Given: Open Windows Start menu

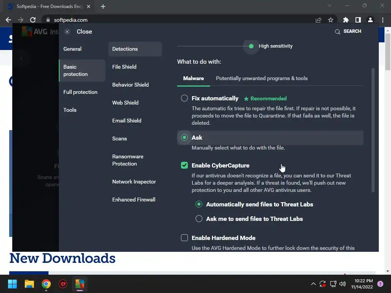Looking at the screenshot, I should pos(12,284).
